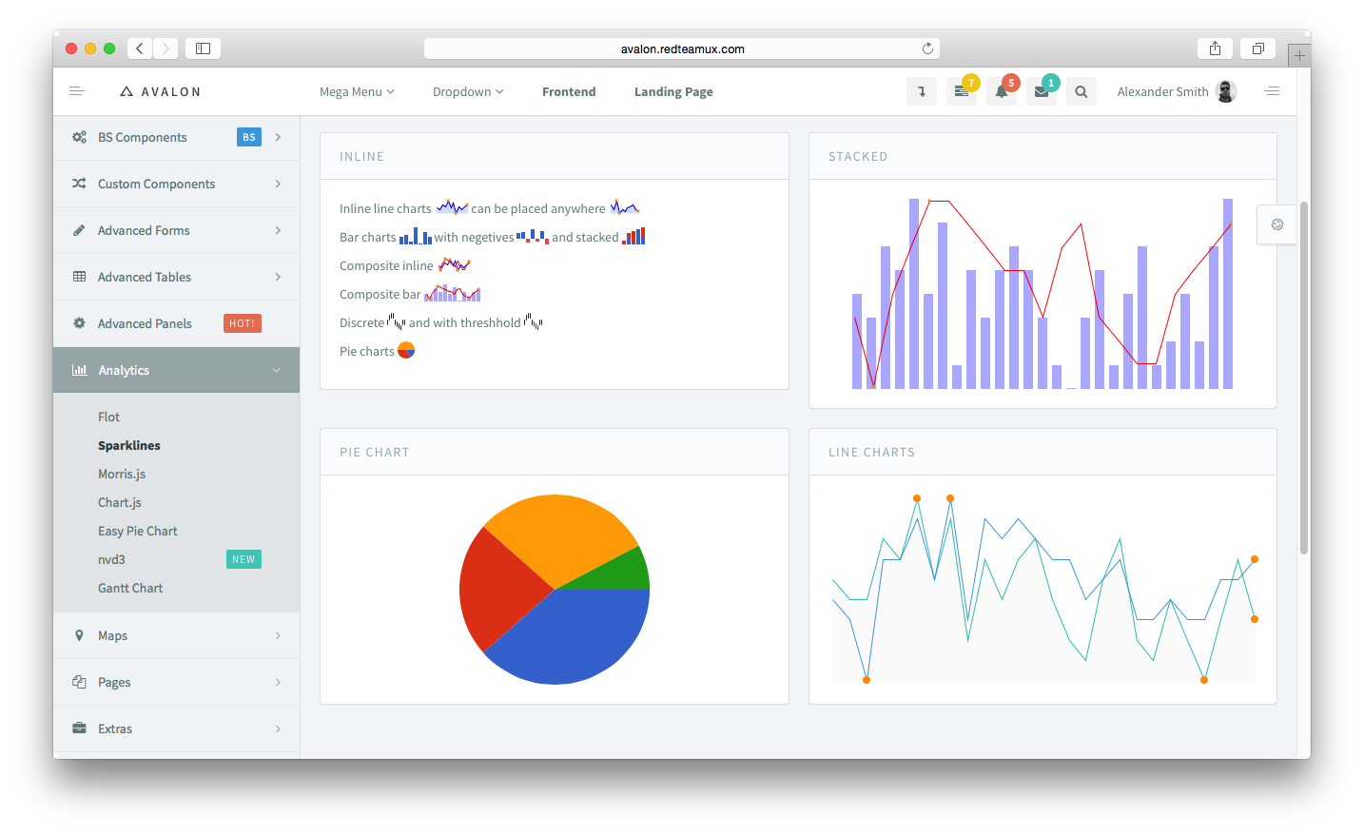The height and width of the screenshot is (835, 1364).
Task: Click the blue slice of pie chart
Action: (x=571, y=637)
